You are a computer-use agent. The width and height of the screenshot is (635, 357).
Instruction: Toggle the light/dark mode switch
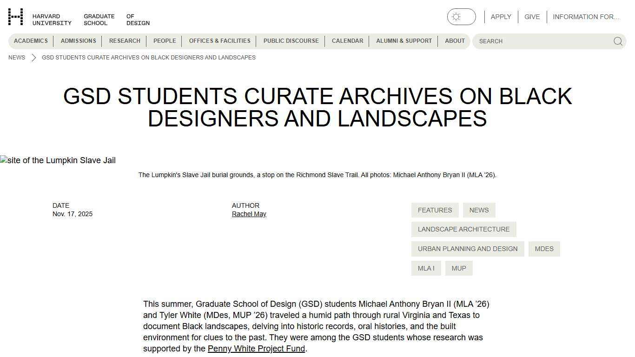462,16
